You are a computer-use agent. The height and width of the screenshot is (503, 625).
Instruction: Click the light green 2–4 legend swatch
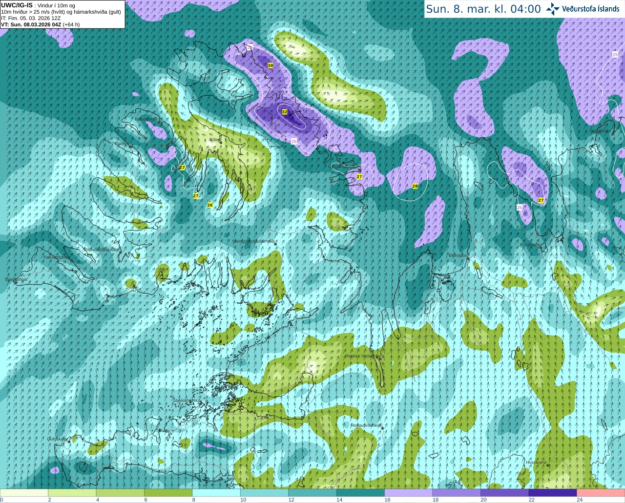(72, 493)
